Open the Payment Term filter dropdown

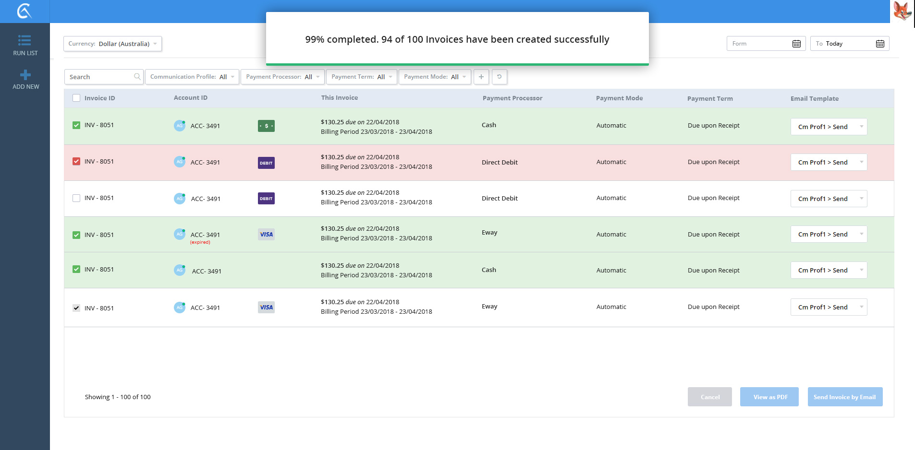point(361,77)
